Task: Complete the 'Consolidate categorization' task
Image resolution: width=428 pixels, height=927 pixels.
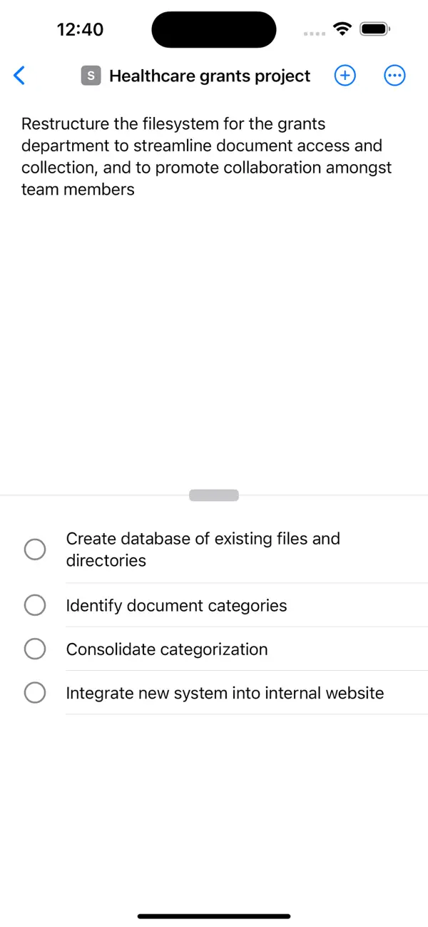Action: (35, 649)
